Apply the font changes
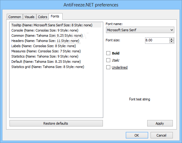 click(160, 123)
